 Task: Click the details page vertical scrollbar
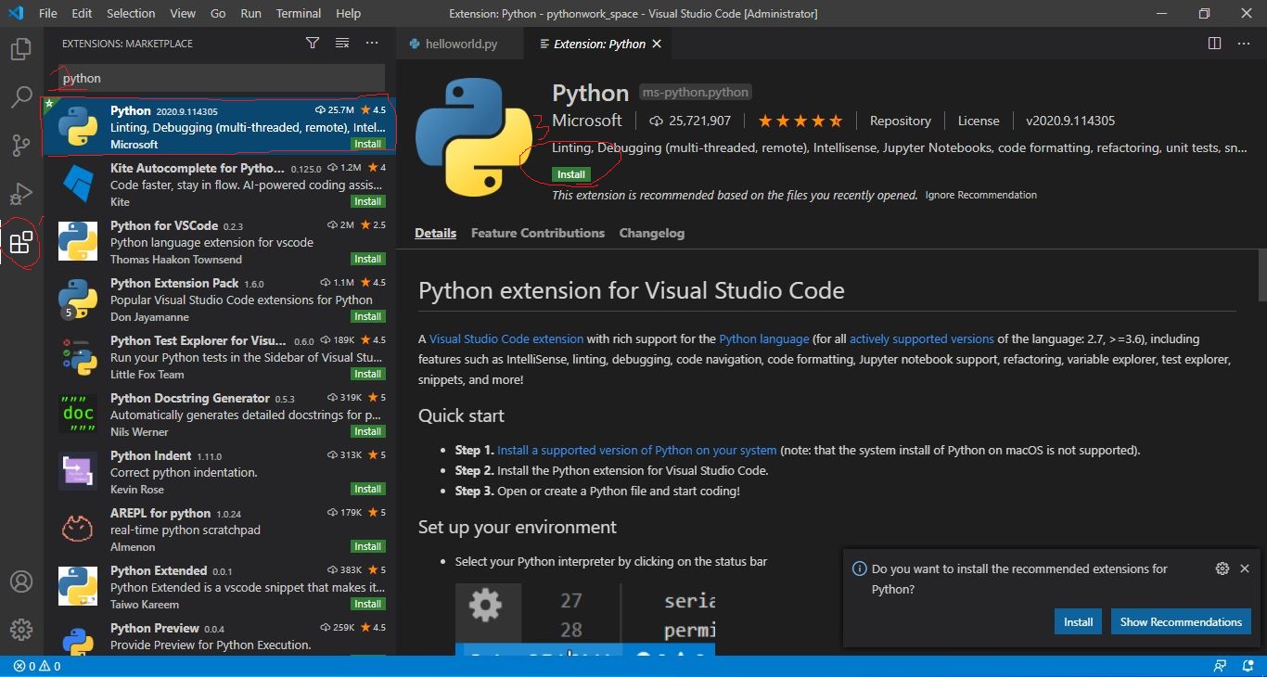coord(1261,275)
